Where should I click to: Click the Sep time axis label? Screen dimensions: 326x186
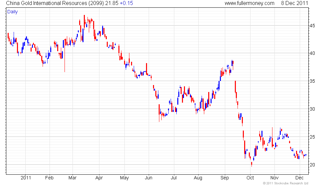tap(225, 178)
